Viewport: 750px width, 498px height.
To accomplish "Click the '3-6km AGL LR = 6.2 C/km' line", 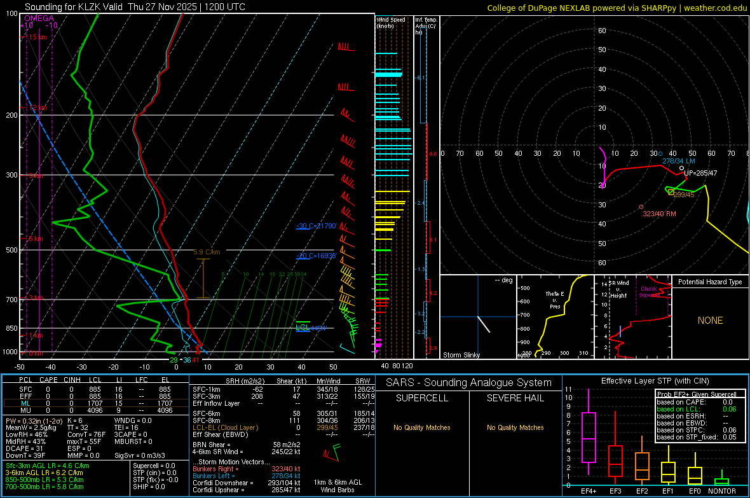I will pyautogui.click(x=44, y=473).
